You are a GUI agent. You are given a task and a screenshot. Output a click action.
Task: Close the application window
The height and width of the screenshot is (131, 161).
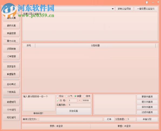click(158, 2)
